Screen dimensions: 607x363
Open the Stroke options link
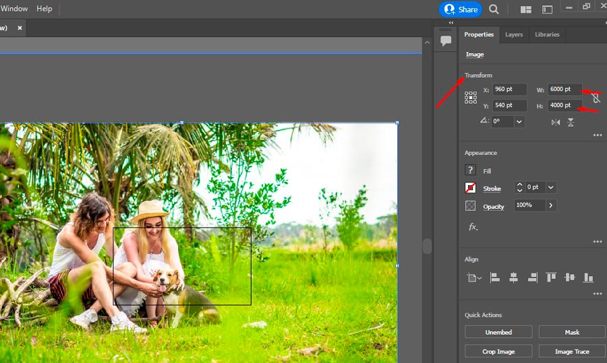(492, 189)
